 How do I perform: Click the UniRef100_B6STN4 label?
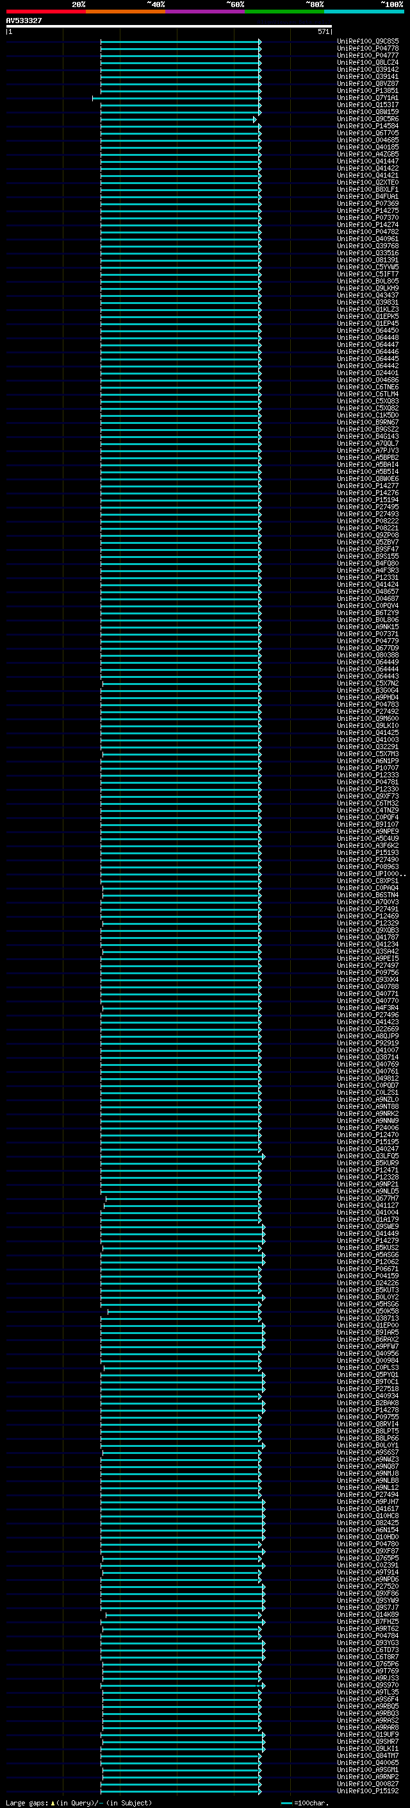point(368,895)
